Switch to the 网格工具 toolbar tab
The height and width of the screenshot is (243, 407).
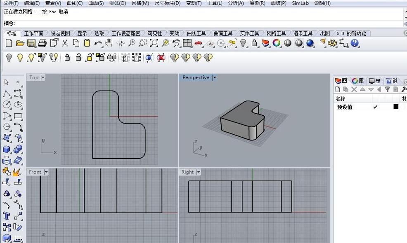(276, 33)
